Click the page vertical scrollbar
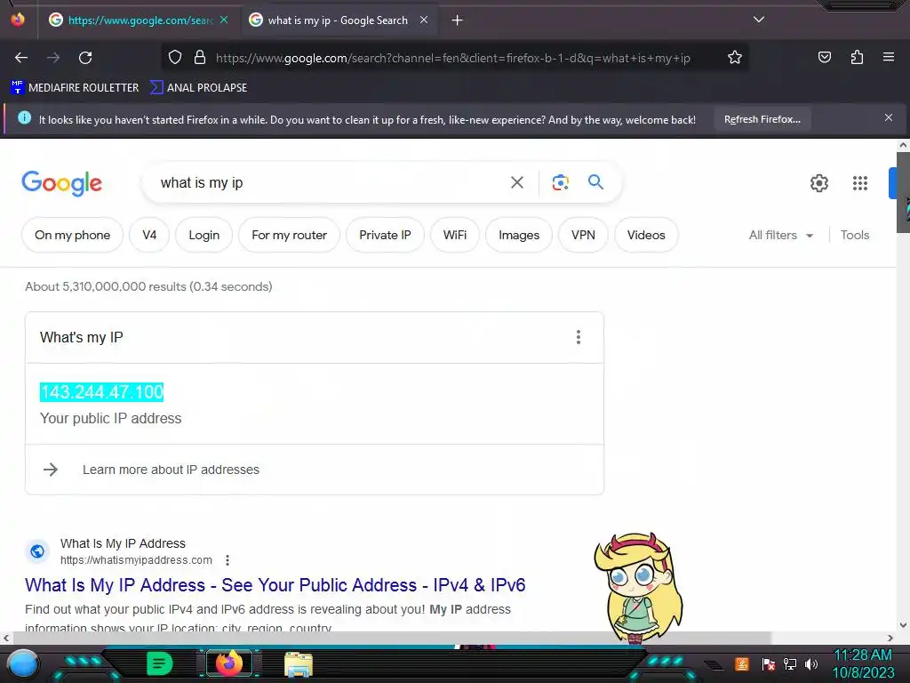The image size is (910, 683). (x=903, y=192)
